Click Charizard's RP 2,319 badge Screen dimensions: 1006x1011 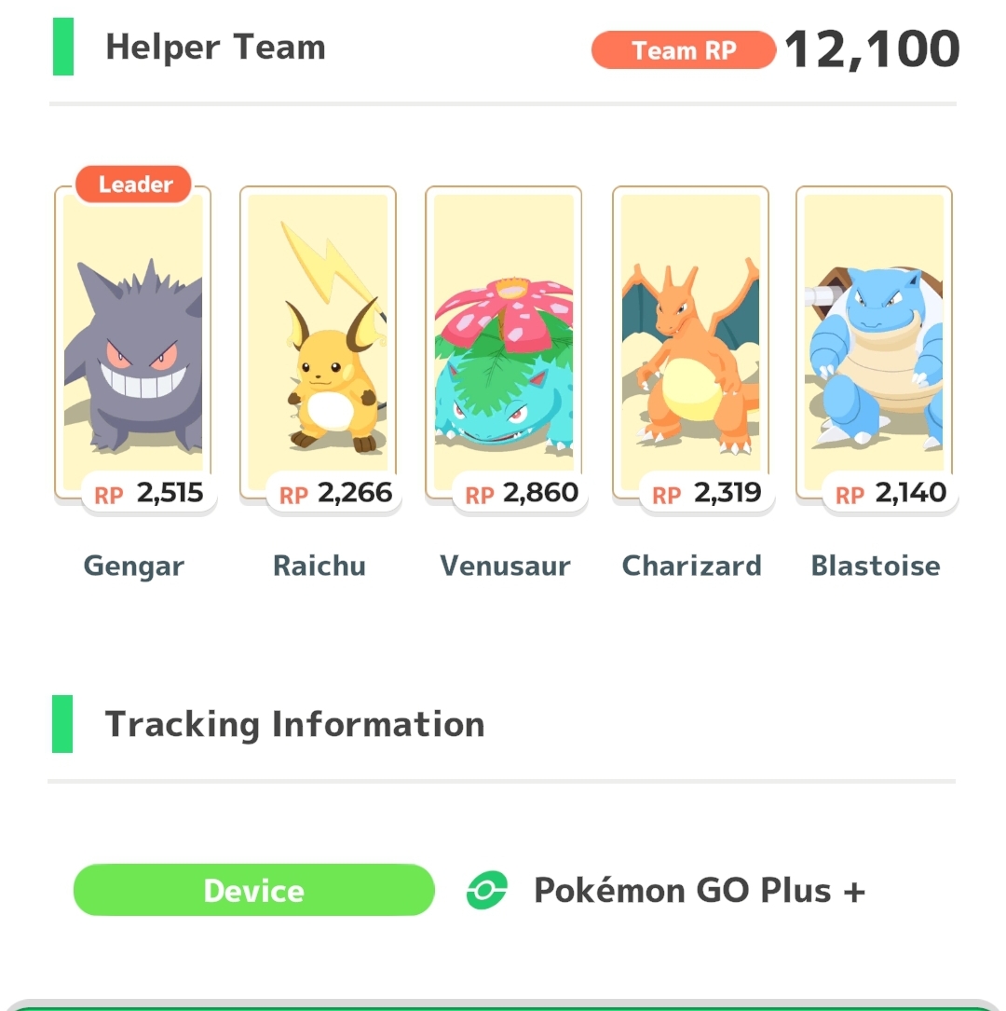click(707, 493)
